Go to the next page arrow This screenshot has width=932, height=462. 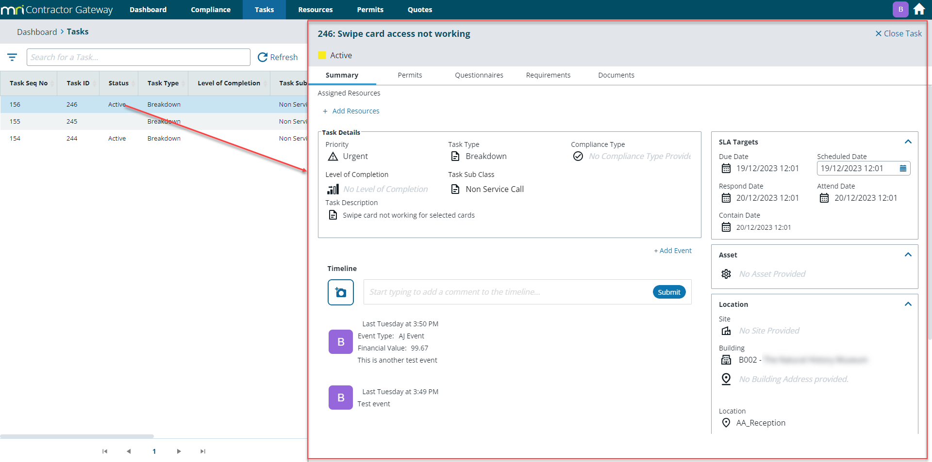click(179, 451)
